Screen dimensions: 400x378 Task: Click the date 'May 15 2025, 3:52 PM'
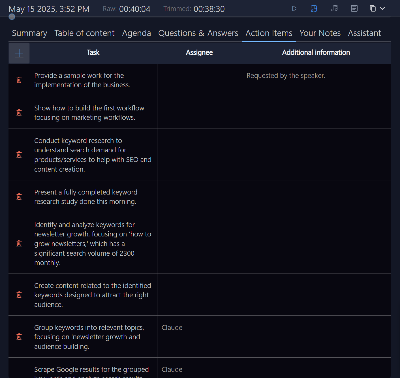click(x=49, y=9)
